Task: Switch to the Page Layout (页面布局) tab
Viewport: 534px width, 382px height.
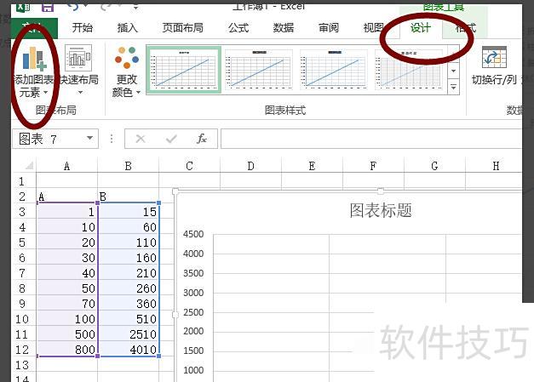Action: click(182, 28)
